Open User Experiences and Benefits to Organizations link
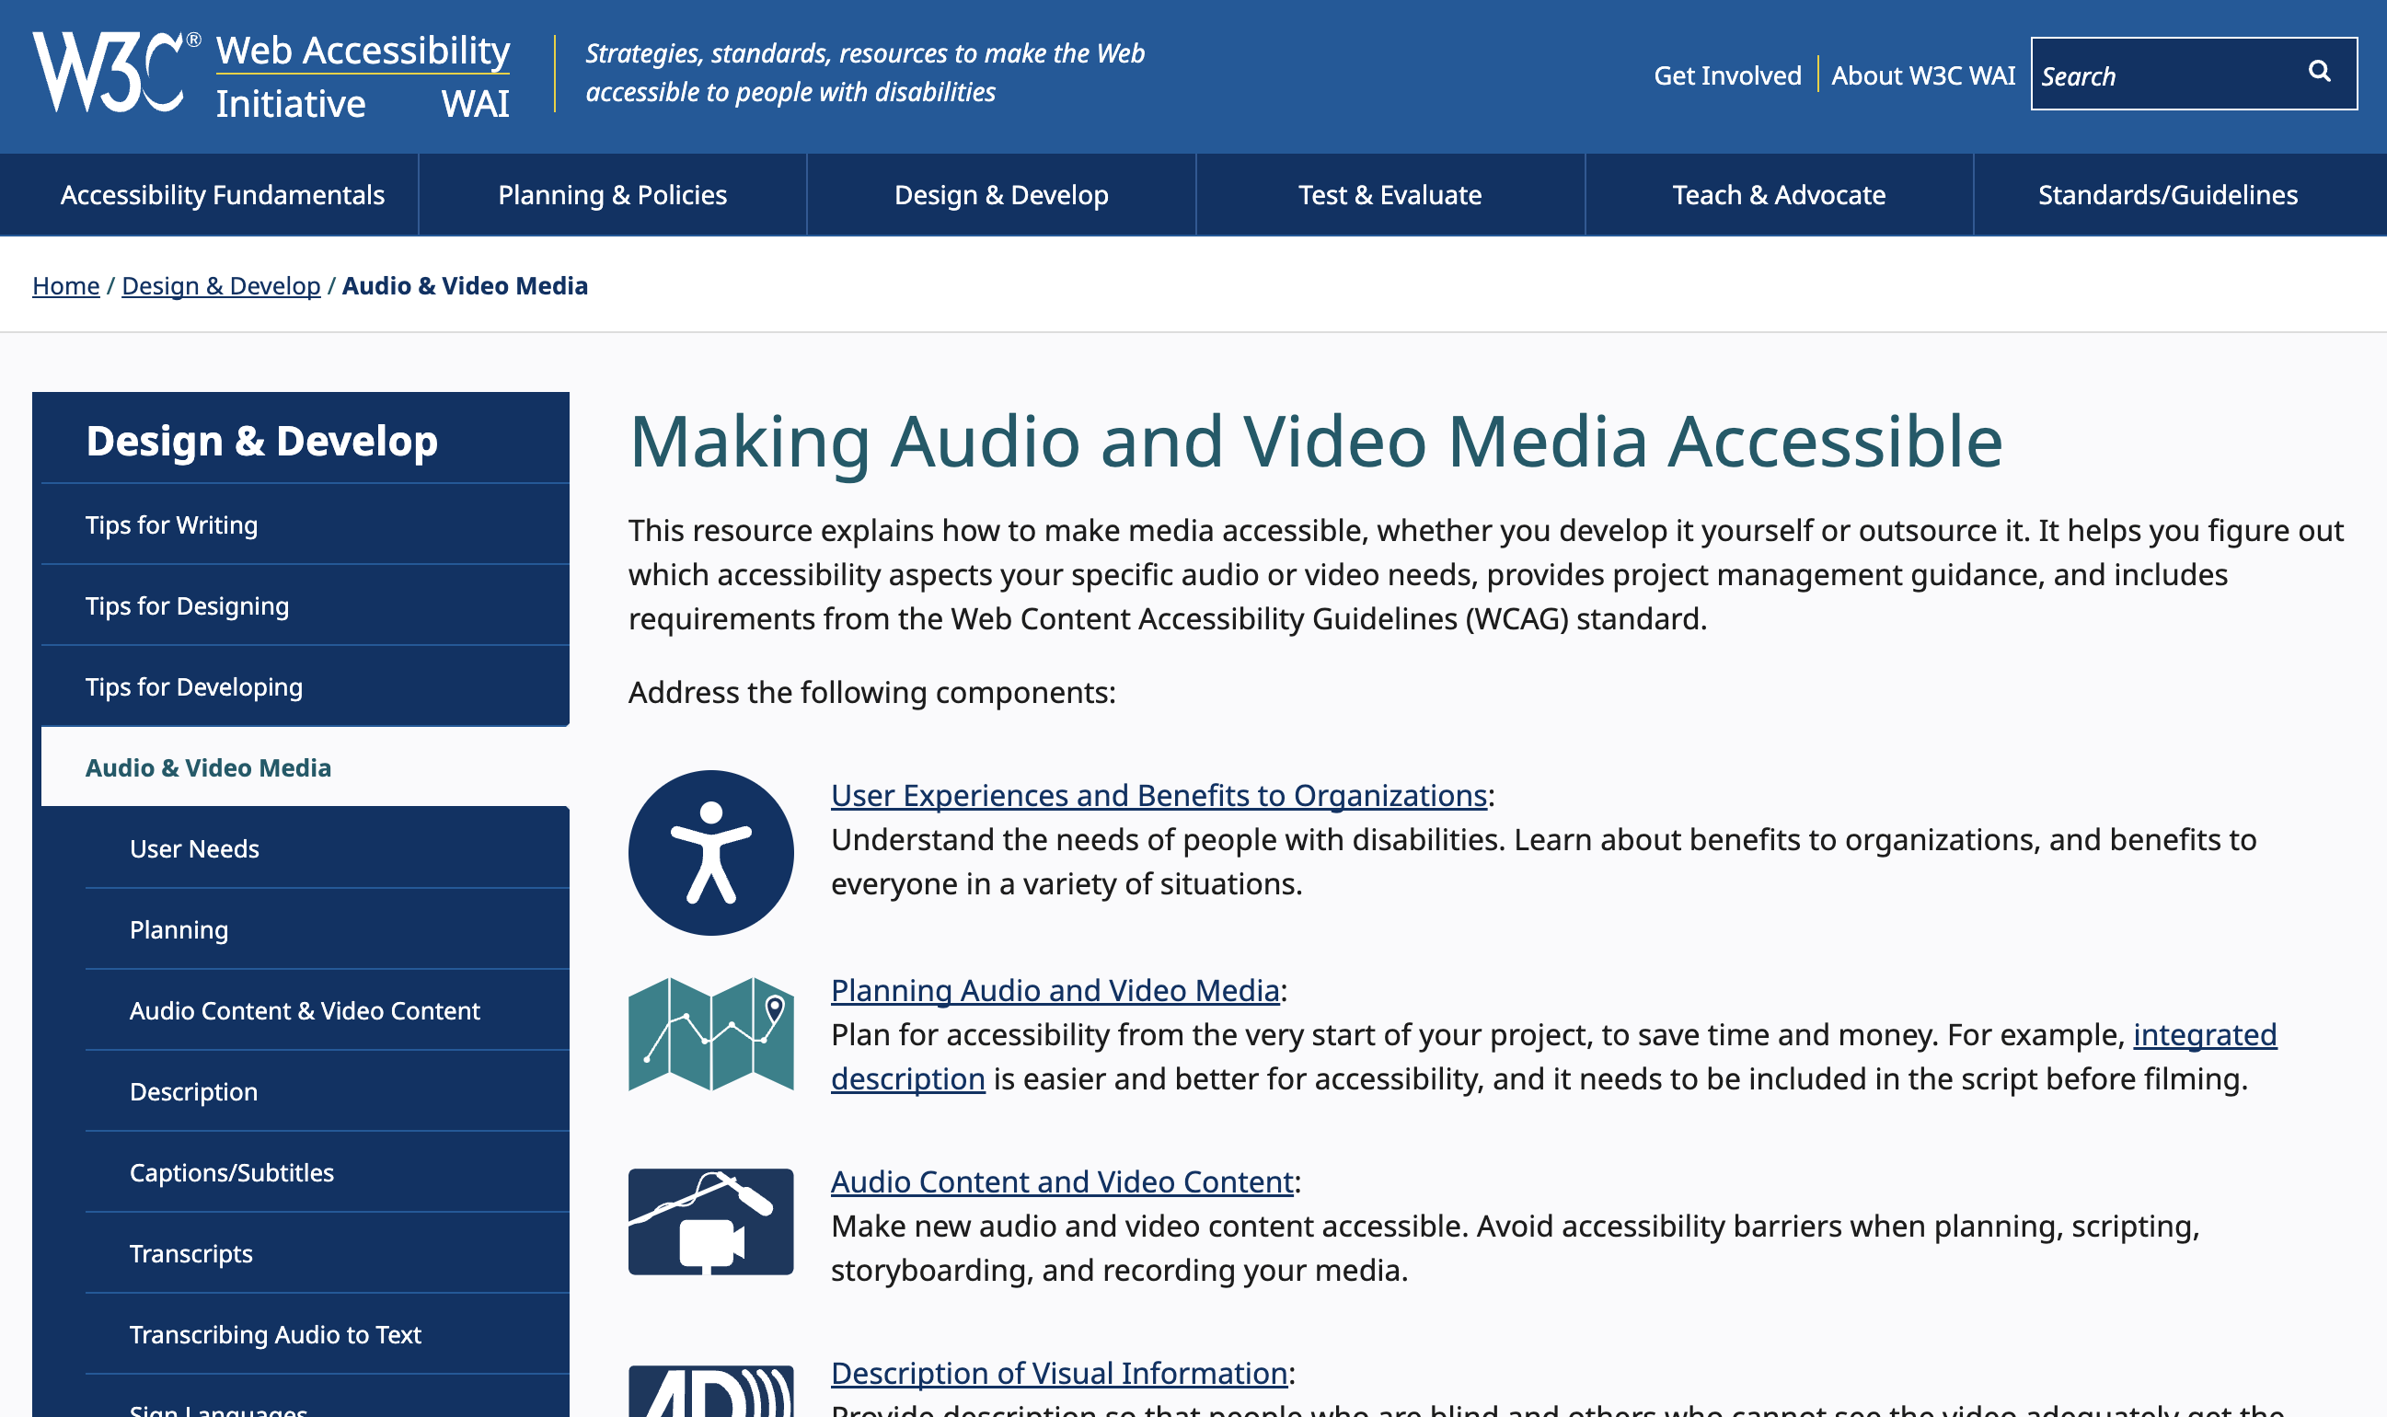The height and width of the screenshot is (1417, 2387). pyautogui.click(x=1159, y=795)
